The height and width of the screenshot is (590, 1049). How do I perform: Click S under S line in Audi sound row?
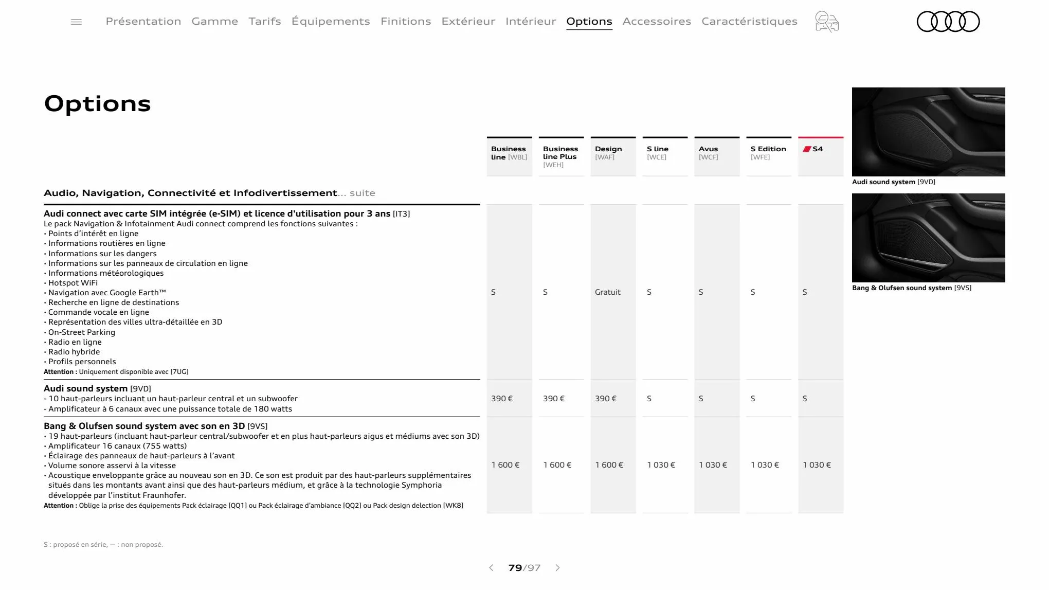coord(649,399)
